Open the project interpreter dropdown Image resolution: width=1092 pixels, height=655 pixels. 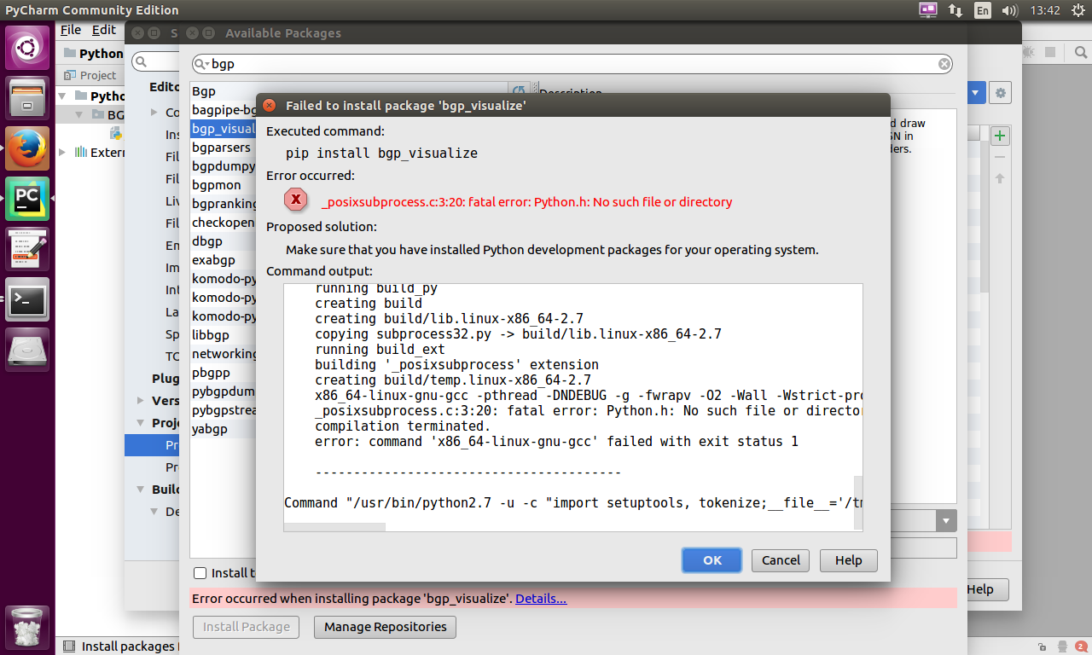[x=977, y=93]
